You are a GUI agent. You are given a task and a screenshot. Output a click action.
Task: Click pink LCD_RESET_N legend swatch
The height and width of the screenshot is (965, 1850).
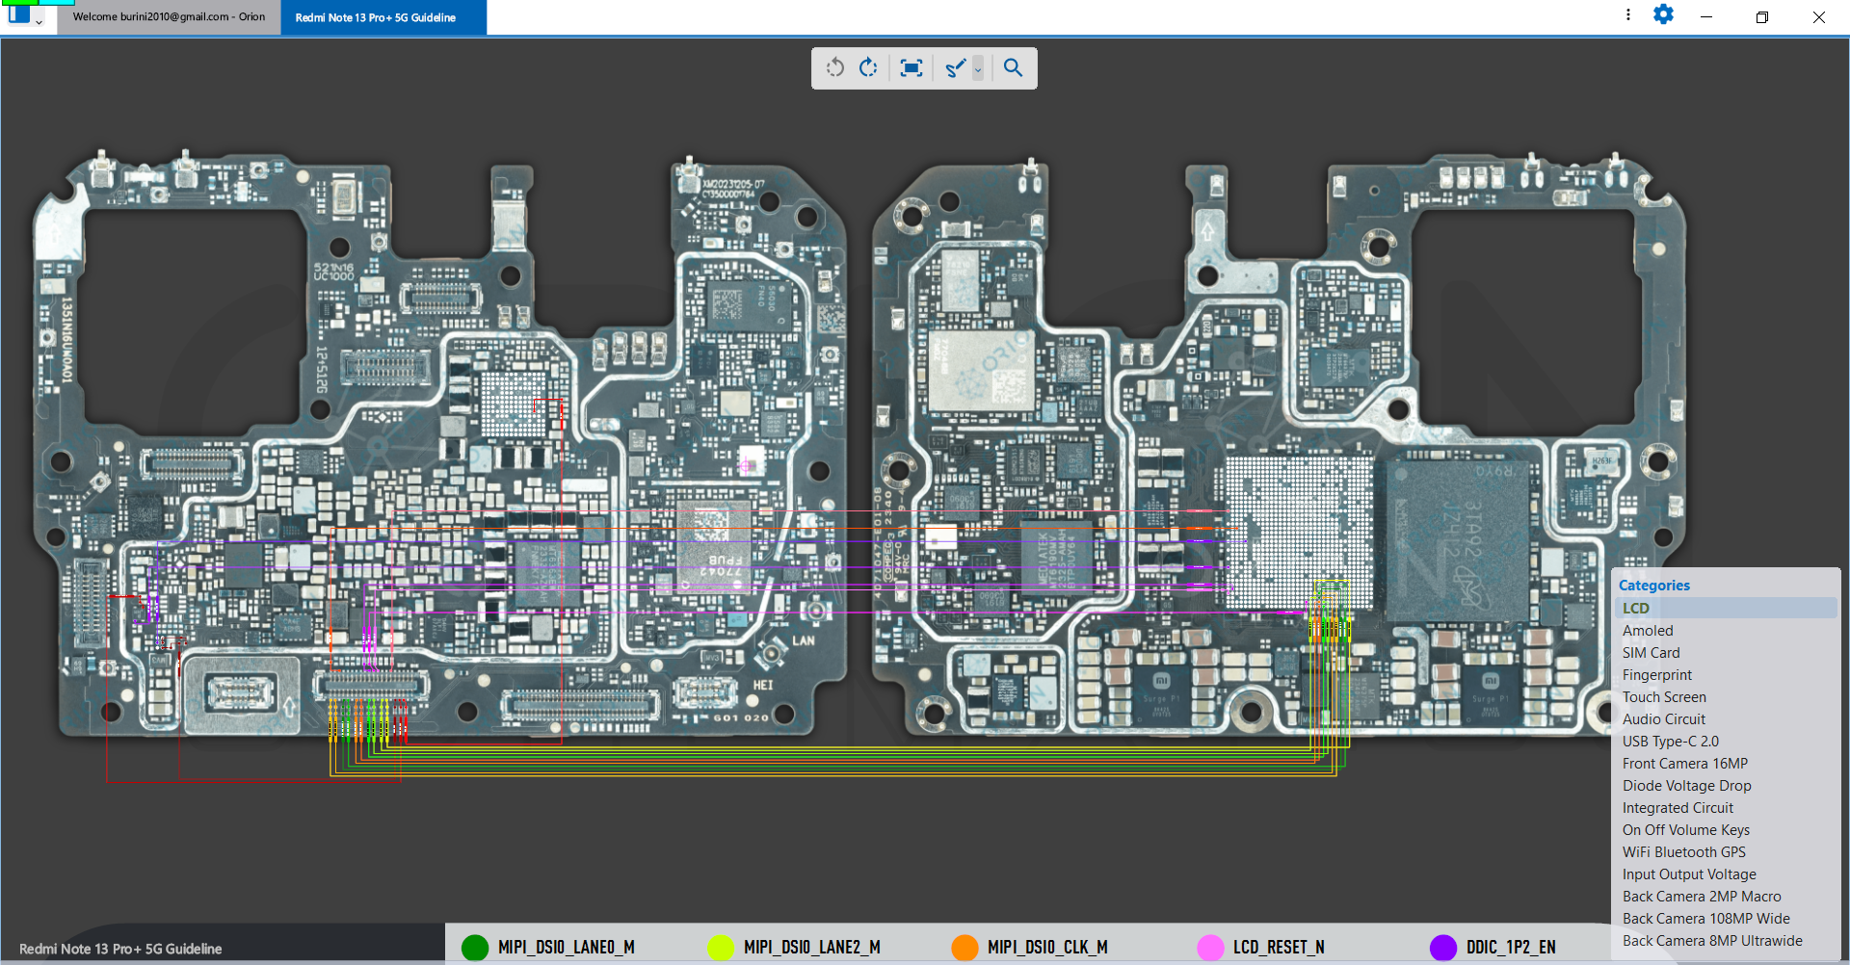[x=1210, y=947]
